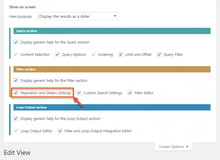Toggle the Loop Output Editor checkbox
220x160 pixels.
point(16,131)
